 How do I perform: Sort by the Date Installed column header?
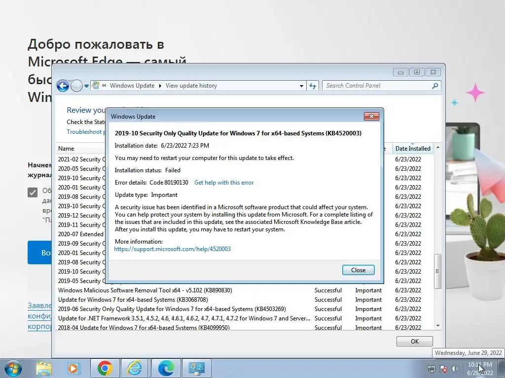(x=413, y=149)
